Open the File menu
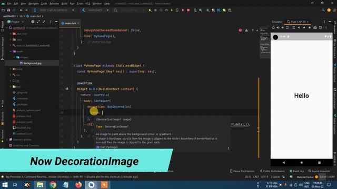The height and width of the screenshot is (189, 337). click(9, 4)
